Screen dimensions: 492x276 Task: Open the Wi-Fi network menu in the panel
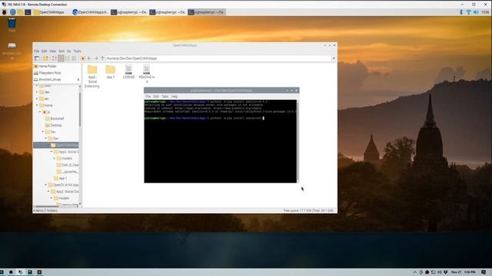point(468,12)
